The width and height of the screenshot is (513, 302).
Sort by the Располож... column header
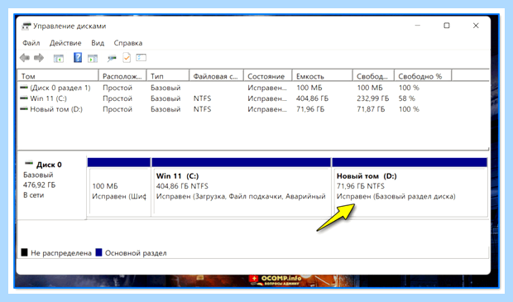(122, 76)
